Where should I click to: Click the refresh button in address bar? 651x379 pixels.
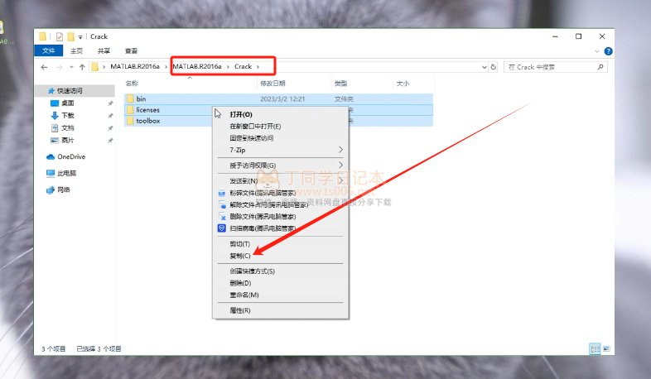[x=494, y=67]
